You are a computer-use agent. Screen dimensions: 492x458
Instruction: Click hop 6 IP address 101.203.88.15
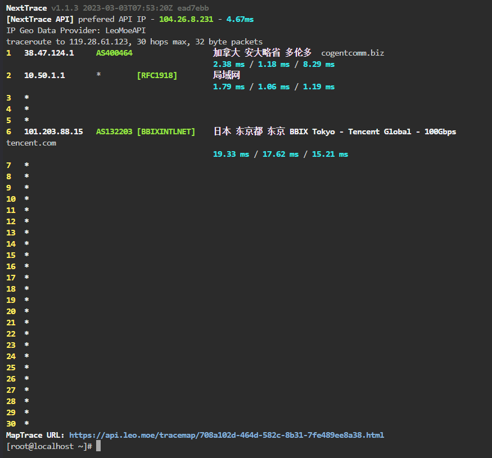[53, 131]
